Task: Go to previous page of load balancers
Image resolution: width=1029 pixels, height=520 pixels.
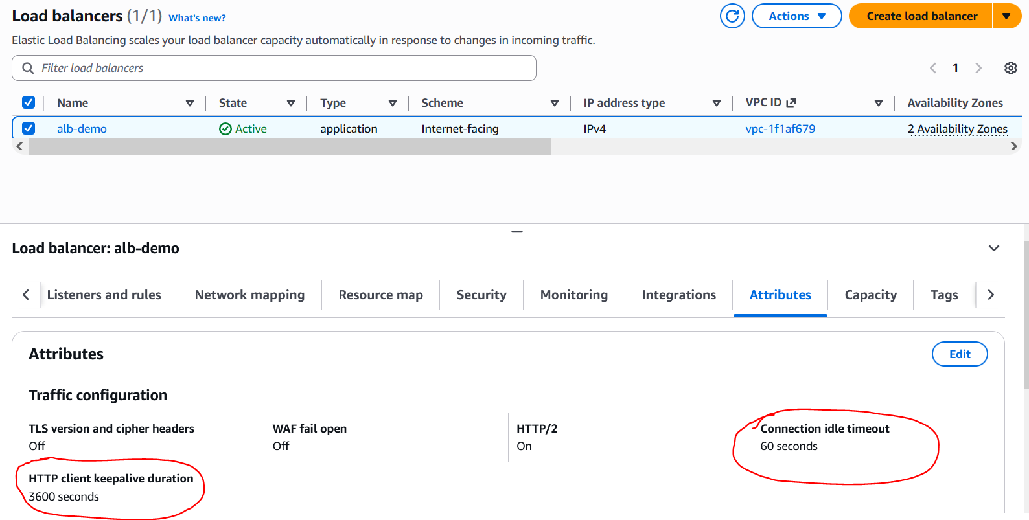Action: pos(933,68)
